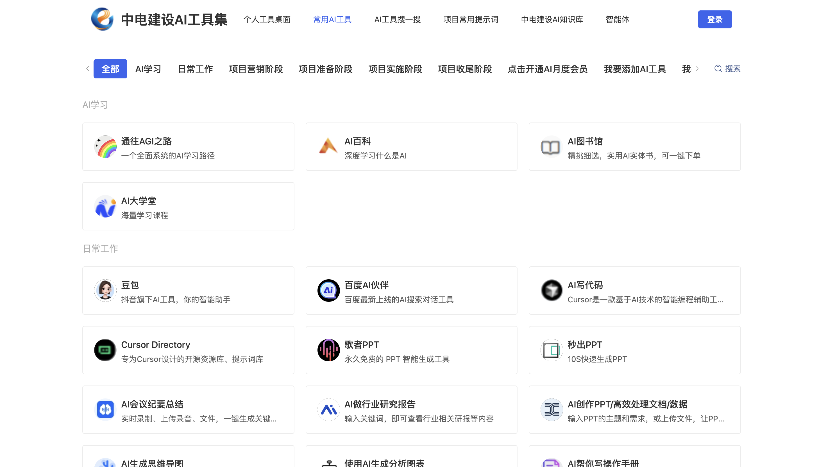This screenshot has width=826, height=467.
Task: Click the text 海量学习课程
Action: pyautogui.click(x=145, y=216)
